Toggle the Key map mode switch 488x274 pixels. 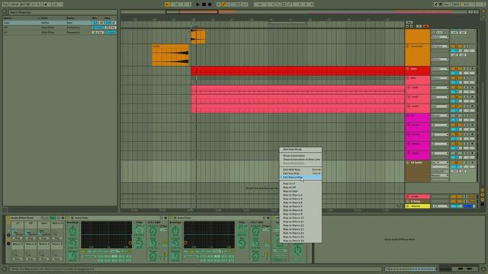(447, 5)
